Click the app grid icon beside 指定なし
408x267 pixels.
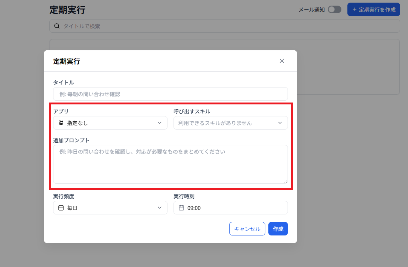click(x=61, y=123)
